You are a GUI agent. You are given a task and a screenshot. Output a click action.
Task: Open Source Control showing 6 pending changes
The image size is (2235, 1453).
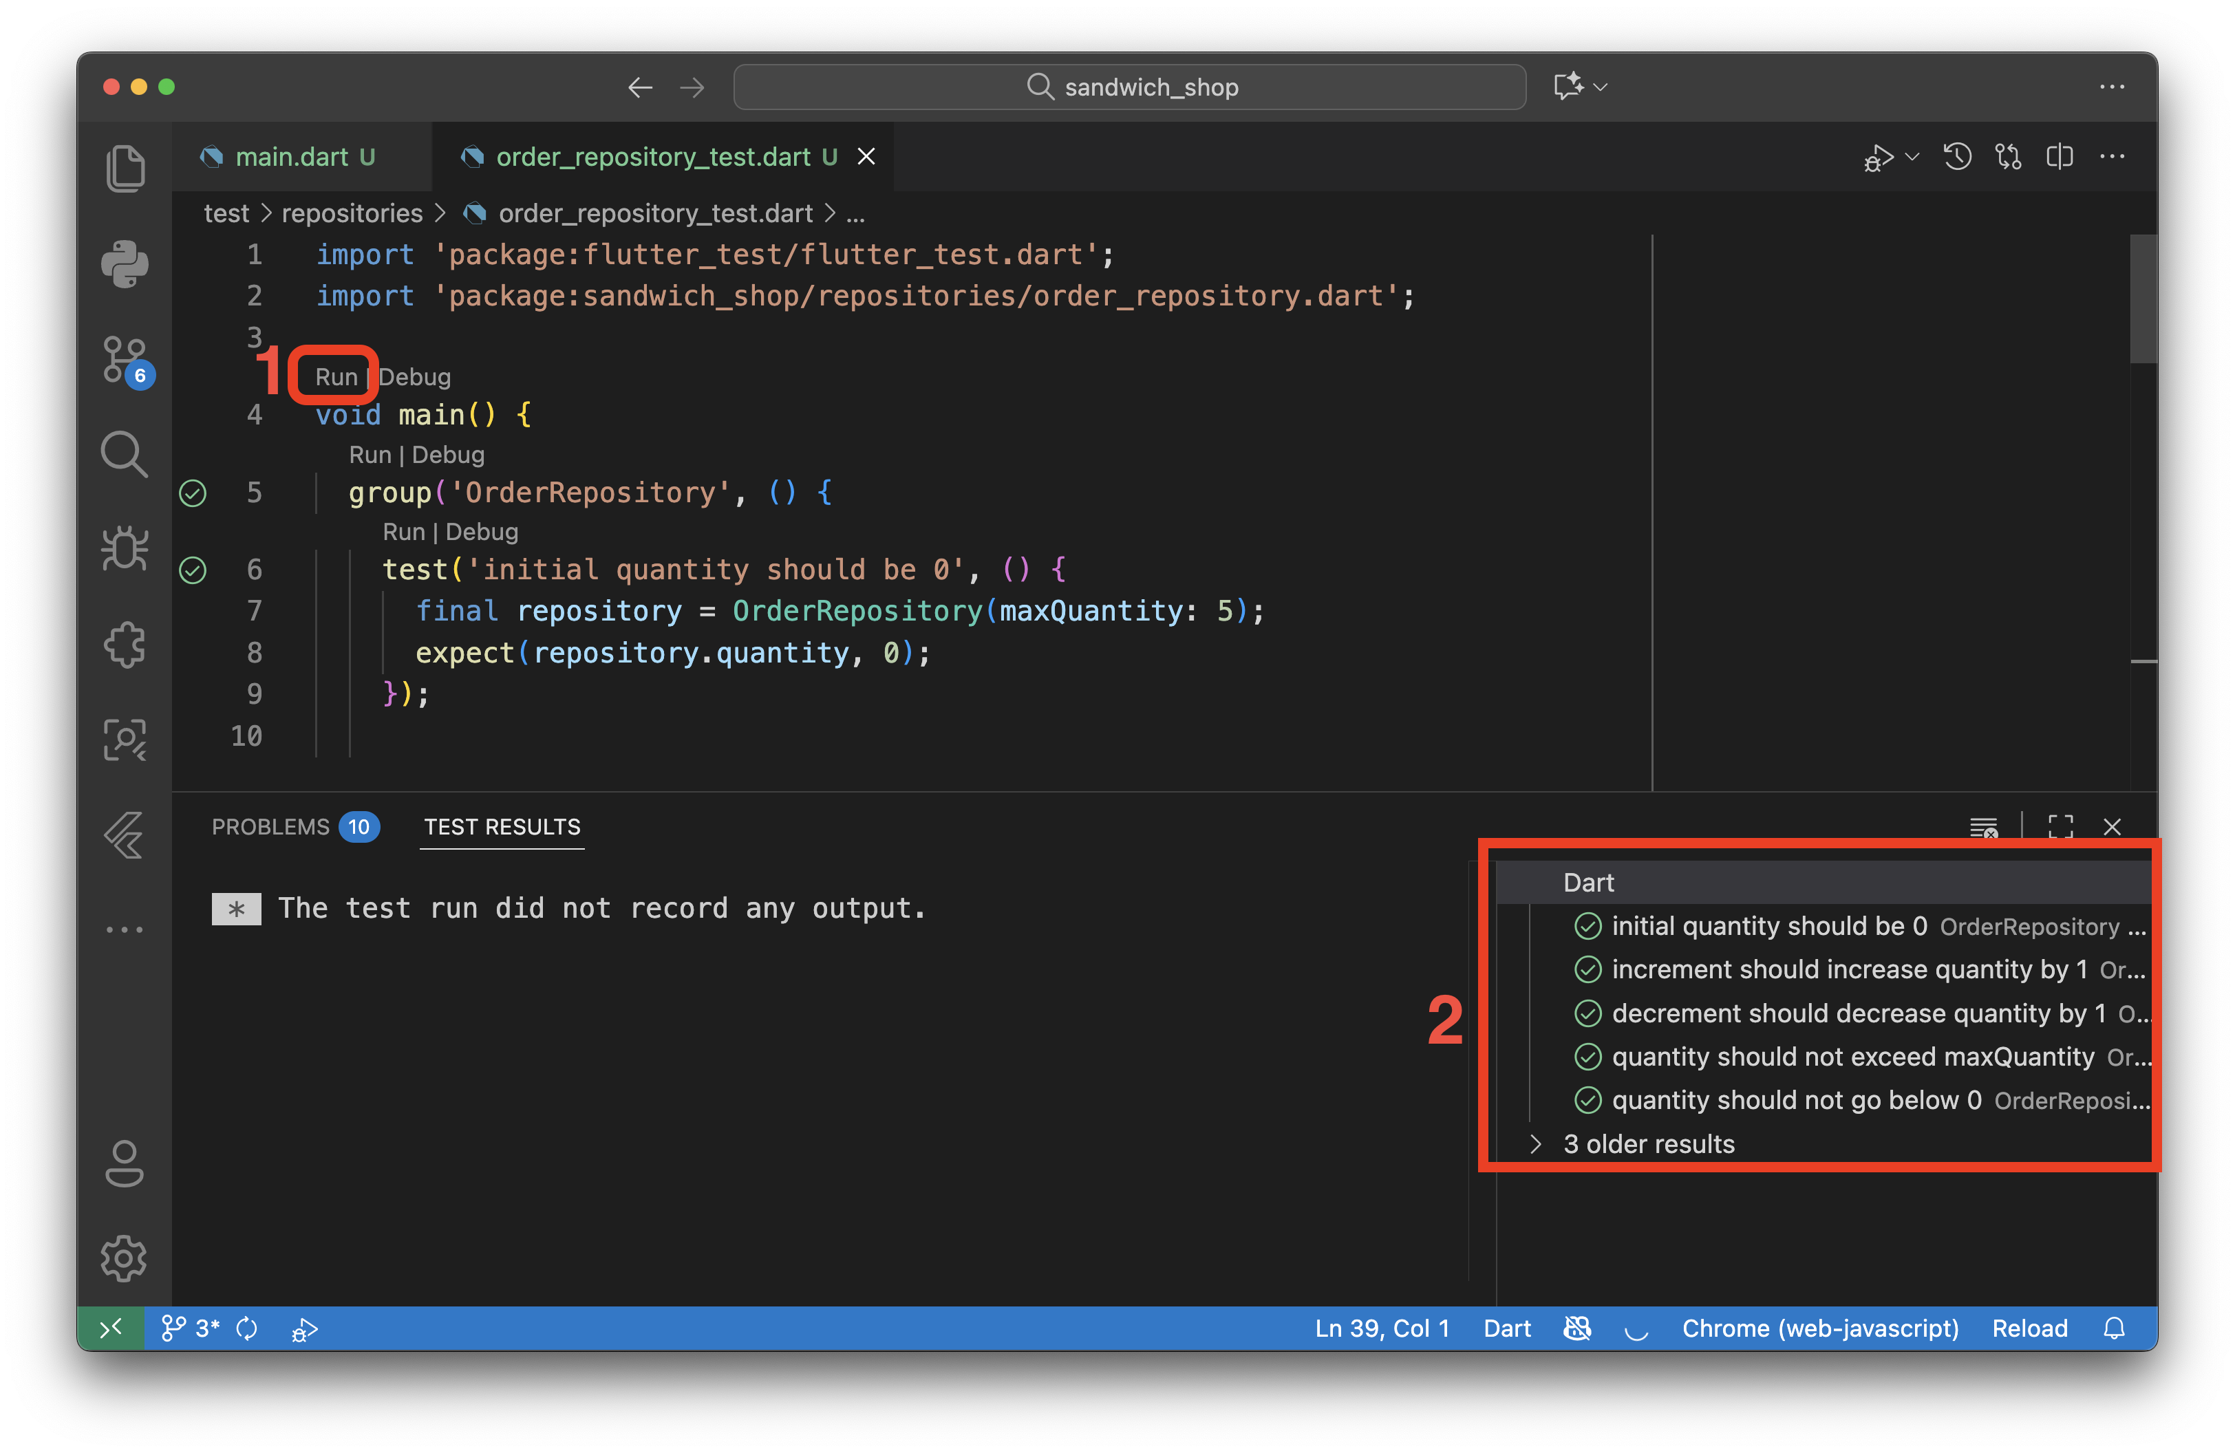(x=125, y=360)
